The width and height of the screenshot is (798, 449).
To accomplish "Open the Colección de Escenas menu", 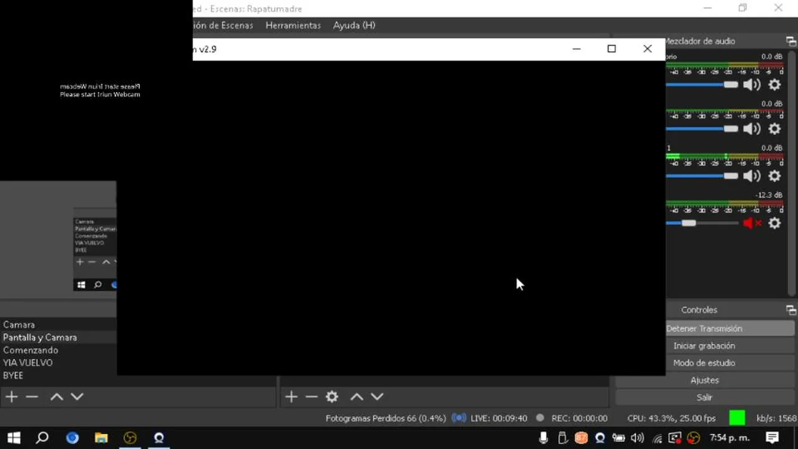I will pos(223,26).
